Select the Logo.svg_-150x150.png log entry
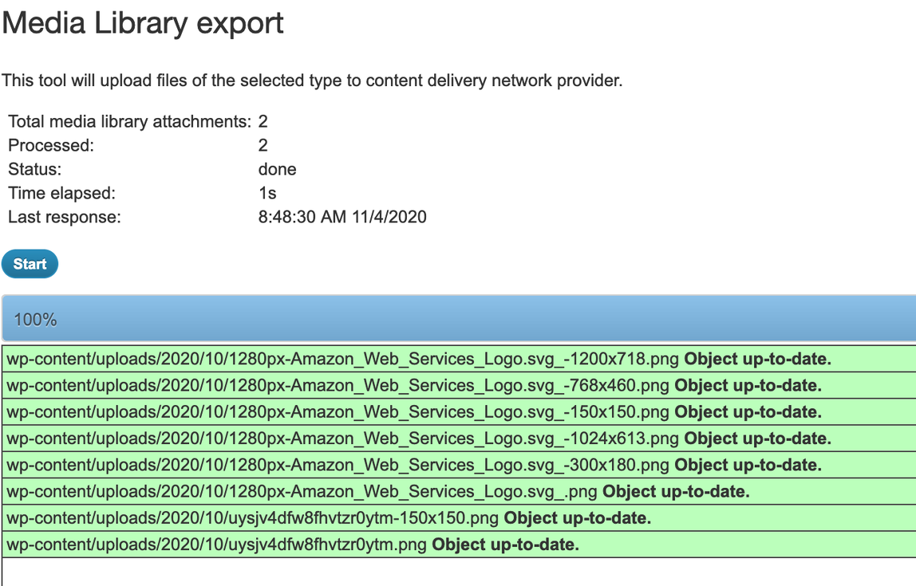Viewport: 916px width, 586px height. coord(414,412)
